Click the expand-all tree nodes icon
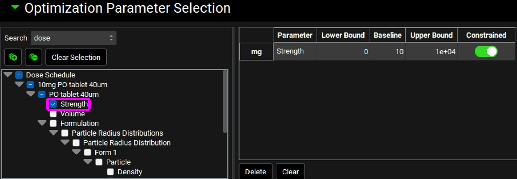Viewport: 517px width, 179px height. click(13, 57)
